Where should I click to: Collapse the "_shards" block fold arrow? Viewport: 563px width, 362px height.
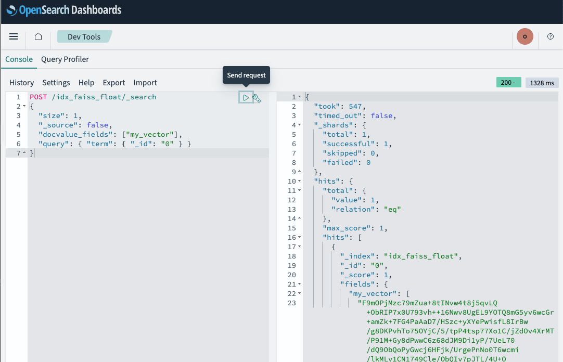click(x=300, y=125)
